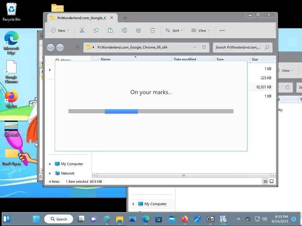Expand the top collapsed navigation pane node
The image size is (302, 226).
50,70
